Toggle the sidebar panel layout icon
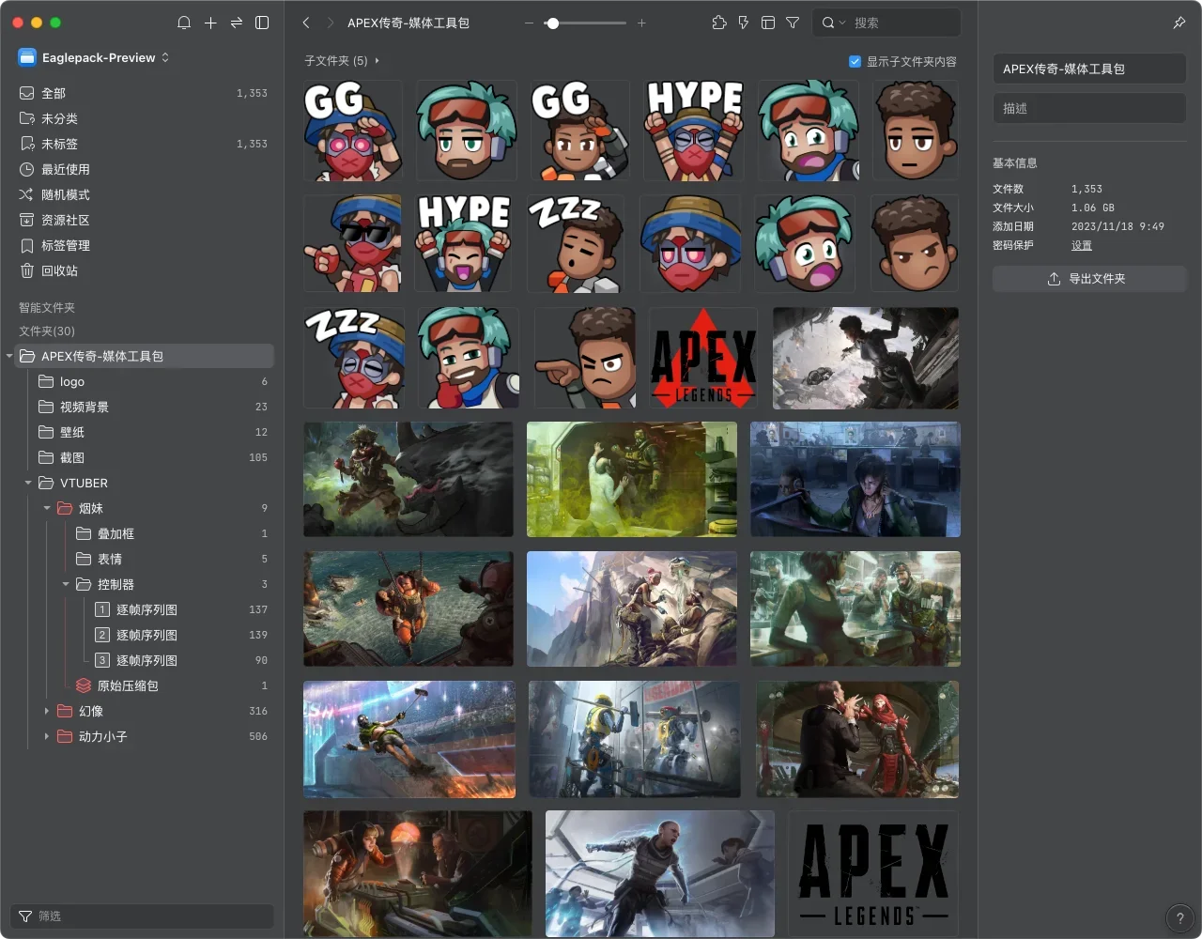This screenshot has height=939, width=1202. [262, 23]
